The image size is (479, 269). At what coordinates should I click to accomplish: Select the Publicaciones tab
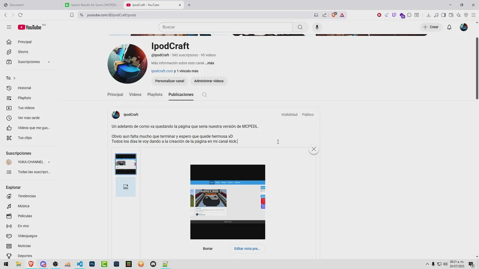[x=181, y=95]
